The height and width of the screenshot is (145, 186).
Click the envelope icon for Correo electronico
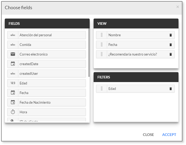(x=13, y=54)
